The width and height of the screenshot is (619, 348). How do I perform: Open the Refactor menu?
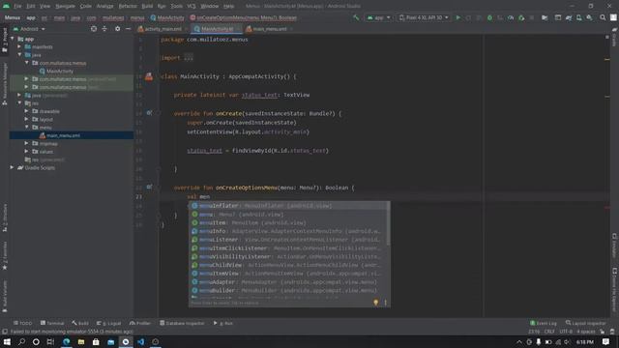pos(128,7)
